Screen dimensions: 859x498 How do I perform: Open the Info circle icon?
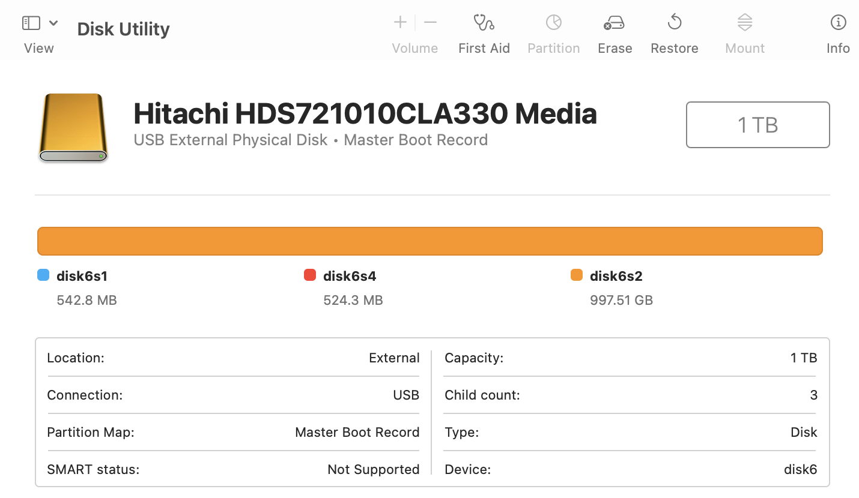pos(838,23)
